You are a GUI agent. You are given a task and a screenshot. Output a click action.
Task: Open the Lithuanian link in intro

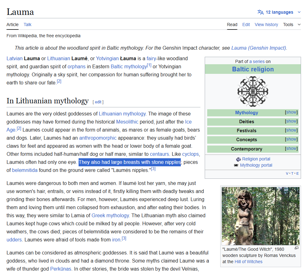[58, 58]
